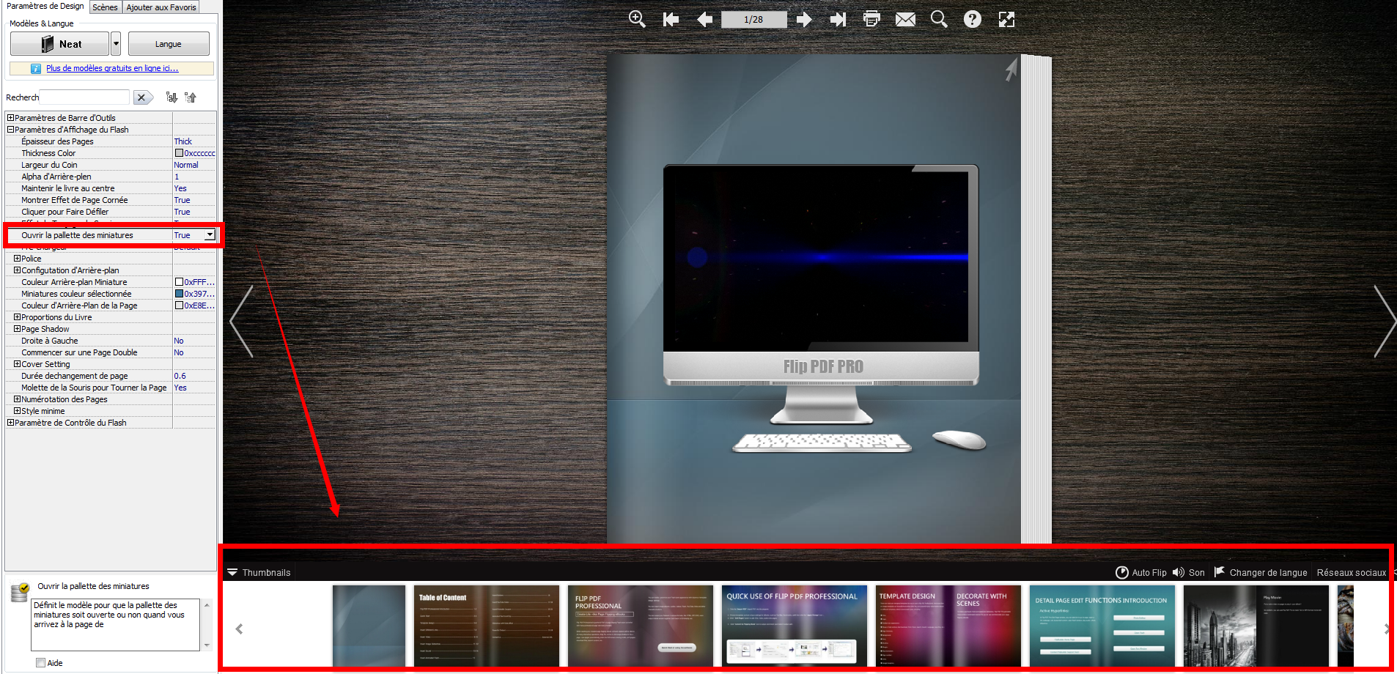The height and width of the screenshot is (674, 1397).
Task: Click the collapse-all tree icon
Action: [x=191, y=97]
